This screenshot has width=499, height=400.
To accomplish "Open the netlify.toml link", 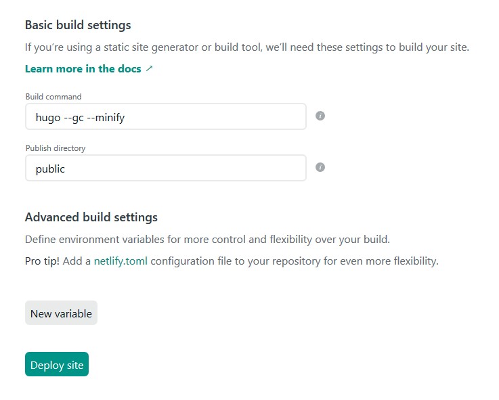I will click(121, 261).
